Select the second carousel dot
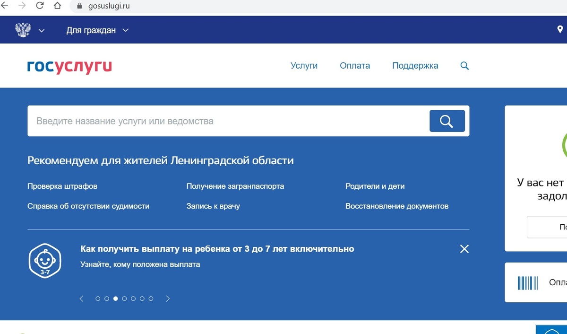This screenshot has width=567, height=334. [107, 299]
